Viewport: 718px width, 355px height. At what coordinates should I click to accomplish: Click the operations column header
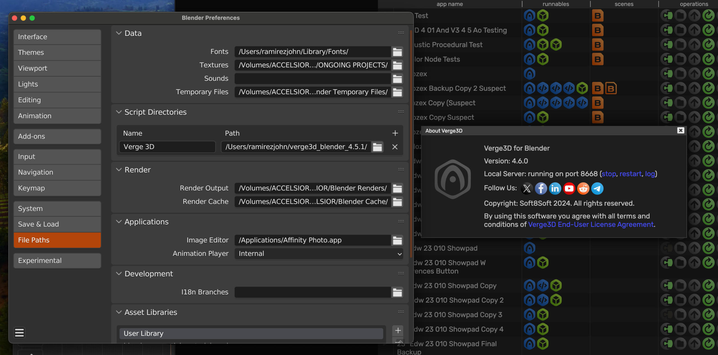[694, 4]
